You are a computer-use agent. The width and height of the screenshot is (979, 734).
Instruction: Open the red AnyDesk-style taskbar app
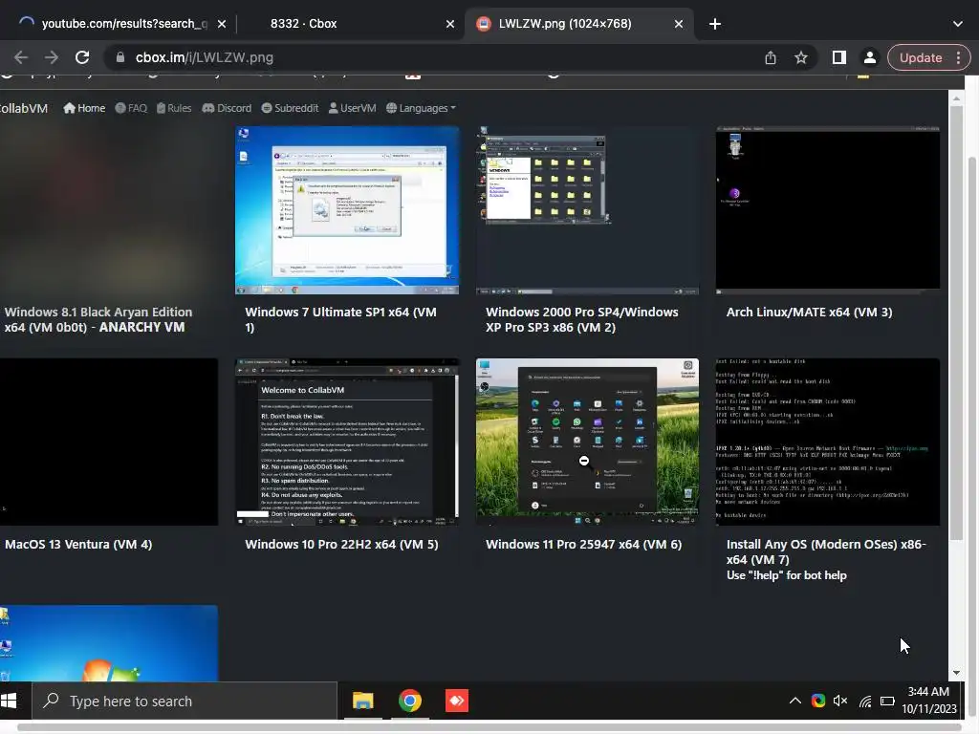(457, 701)
